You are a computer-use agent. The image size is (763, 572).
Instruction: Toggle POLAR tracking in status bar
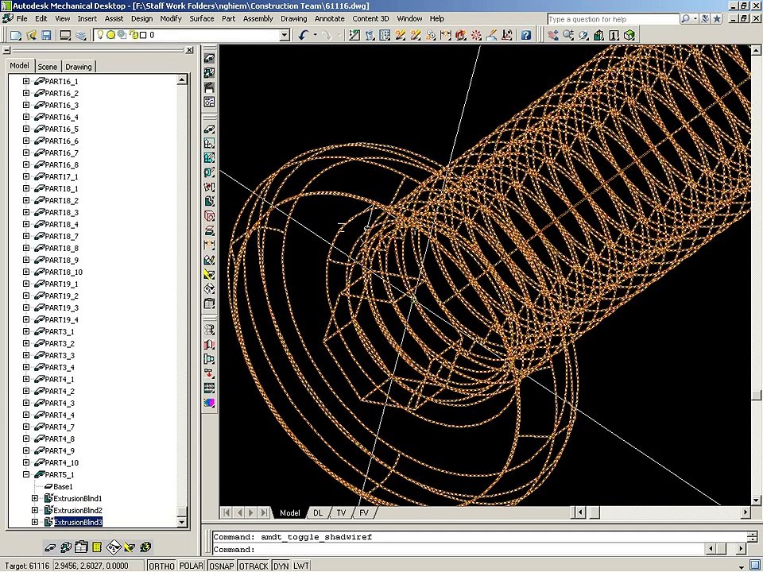(192, 566)
